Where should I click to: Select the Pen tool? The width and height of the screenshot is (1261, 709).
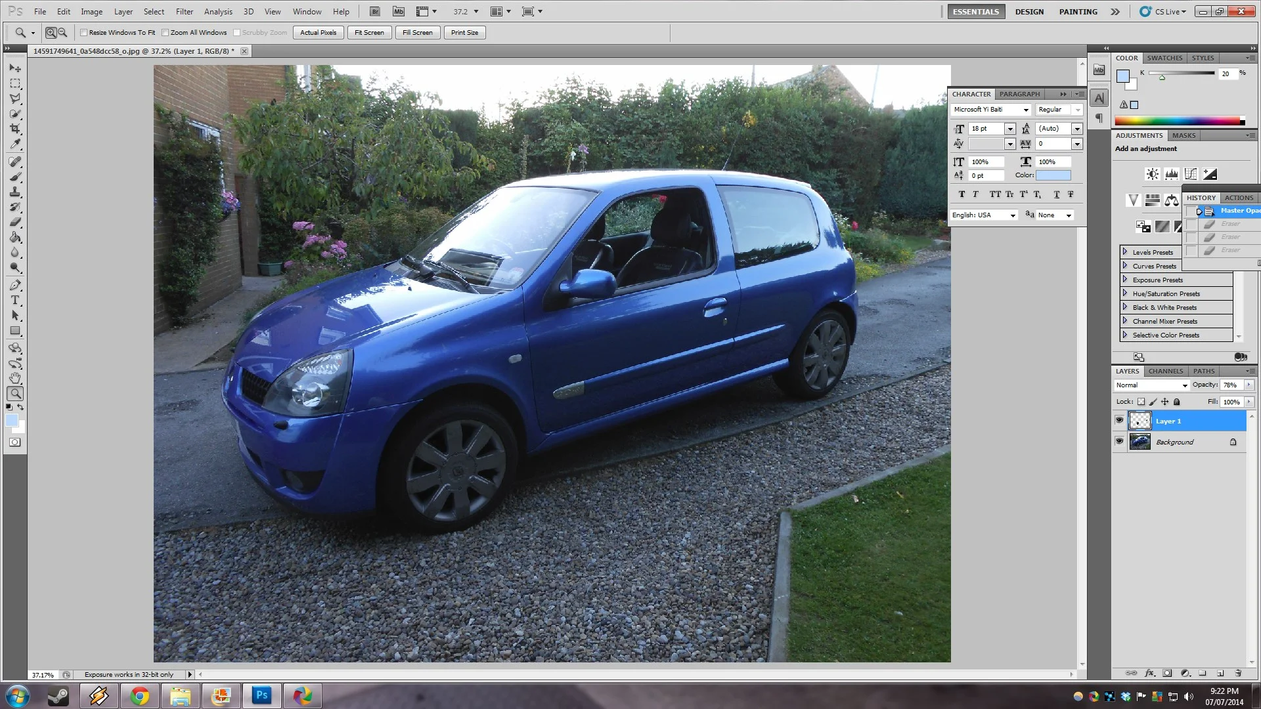click(x=15, y=285)
